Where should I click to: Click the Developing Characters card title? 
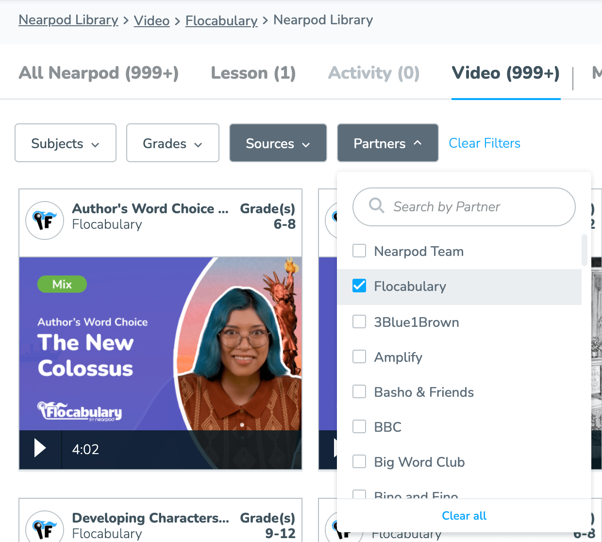150,518
